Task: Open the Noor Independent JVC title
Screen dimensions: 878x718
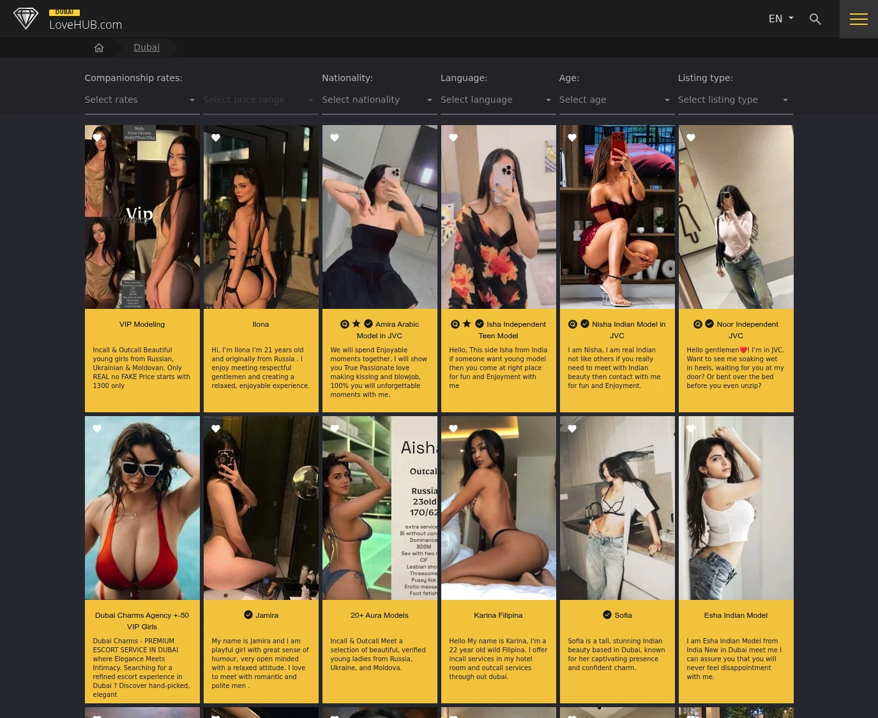Action: 747,330
